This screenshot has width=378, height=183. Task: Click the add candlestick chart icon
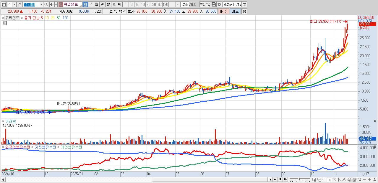(202, 4)
